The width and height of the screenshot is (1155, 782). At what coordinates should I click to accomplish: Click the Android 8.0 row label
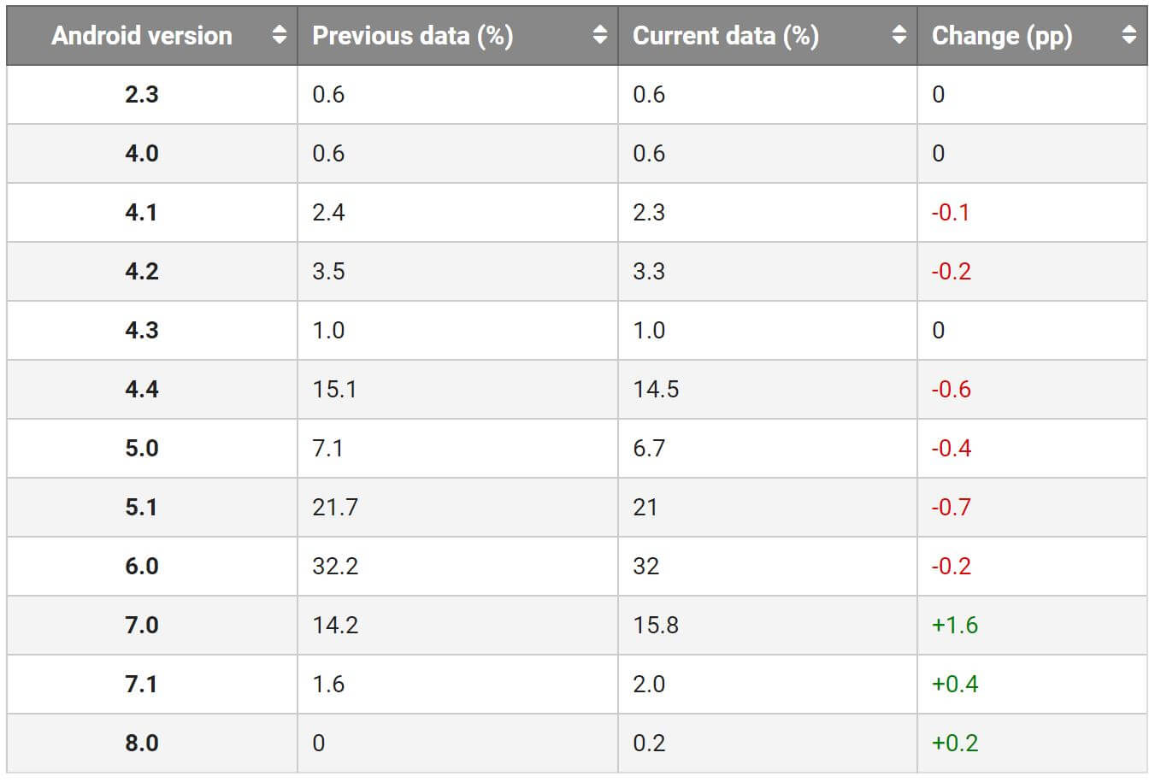point(142,743)
